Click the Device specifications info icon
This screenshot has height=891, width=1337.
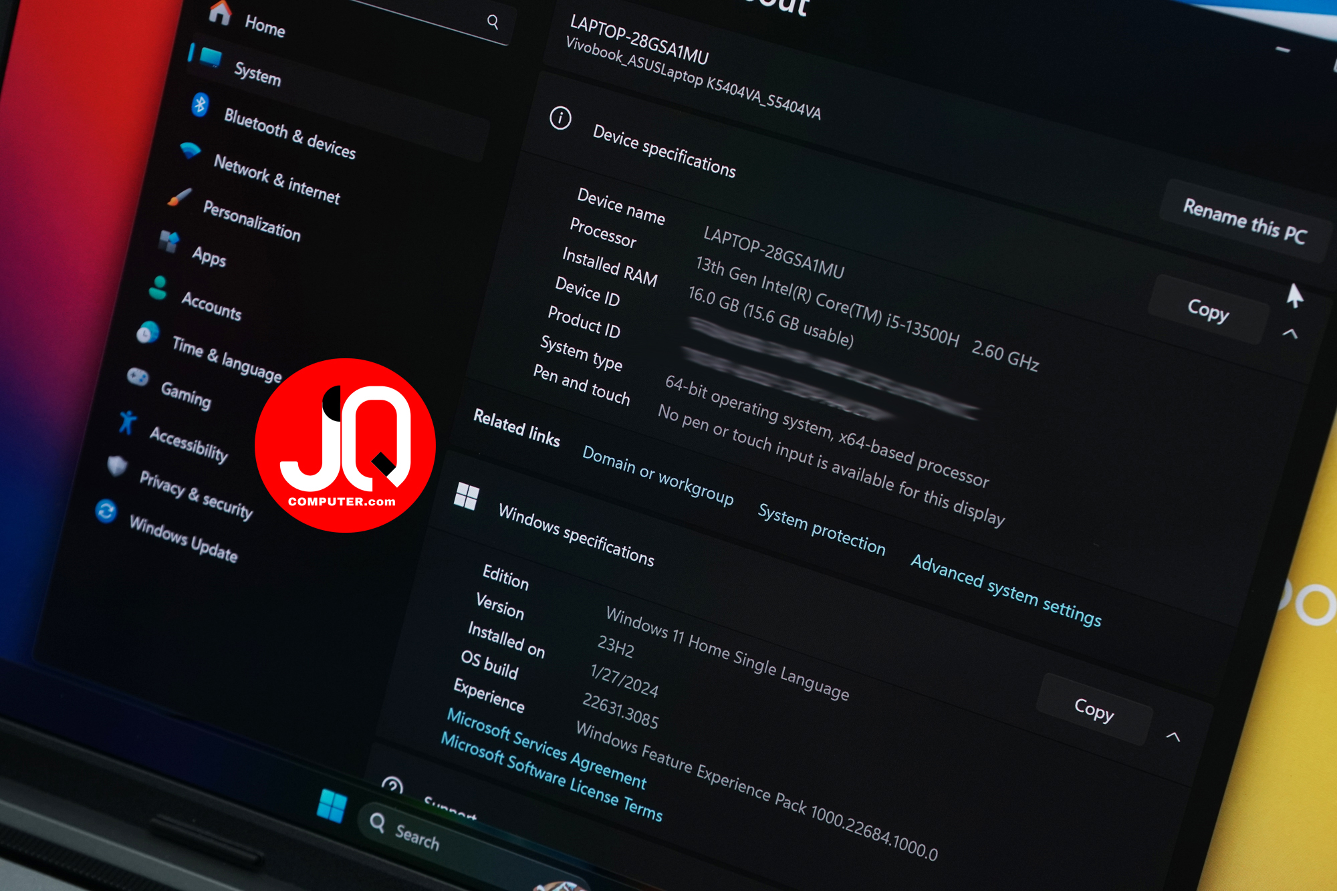point(560,118)
